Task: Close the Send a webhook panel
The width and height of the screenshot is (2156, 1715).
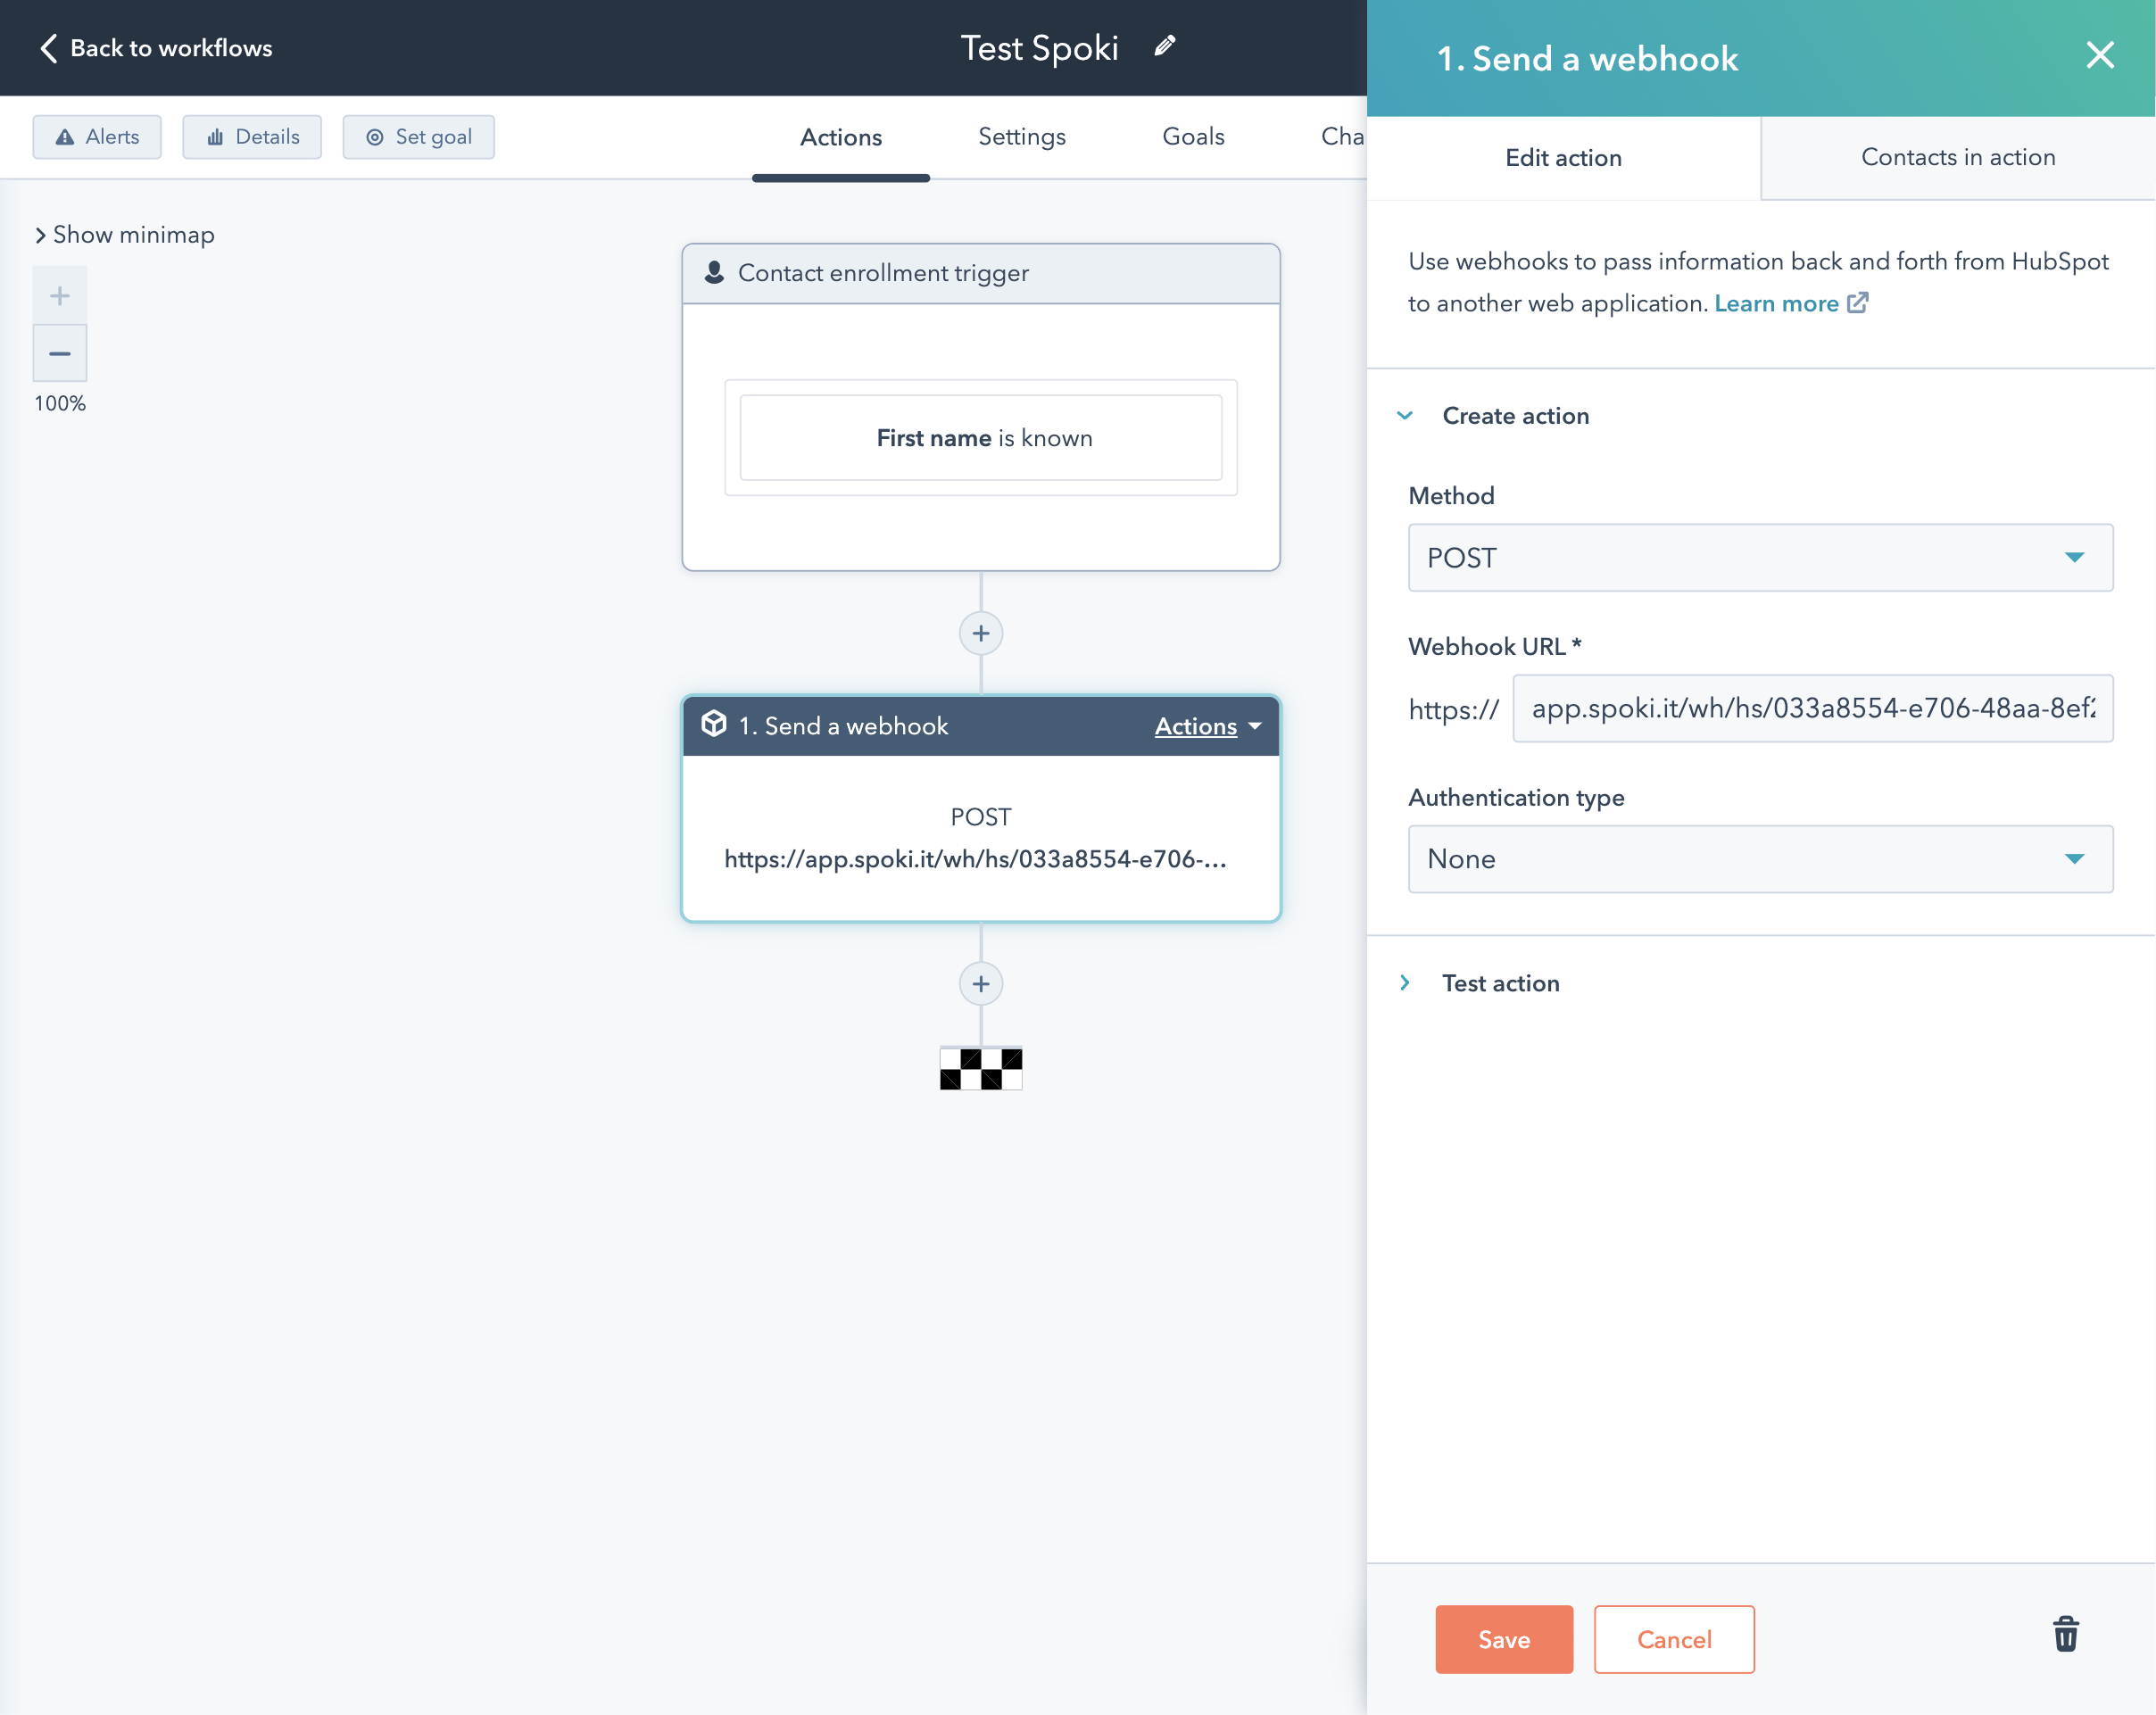Action: click(x=2099, y=55)
